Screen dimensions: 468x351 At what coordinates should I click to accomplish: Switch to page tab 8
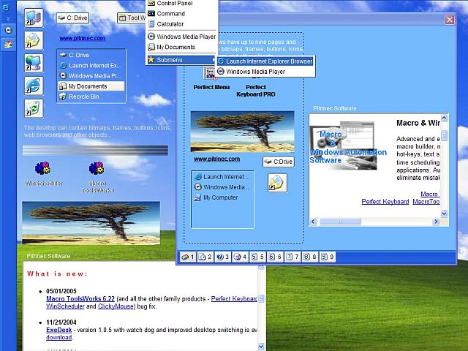(310, 257)
